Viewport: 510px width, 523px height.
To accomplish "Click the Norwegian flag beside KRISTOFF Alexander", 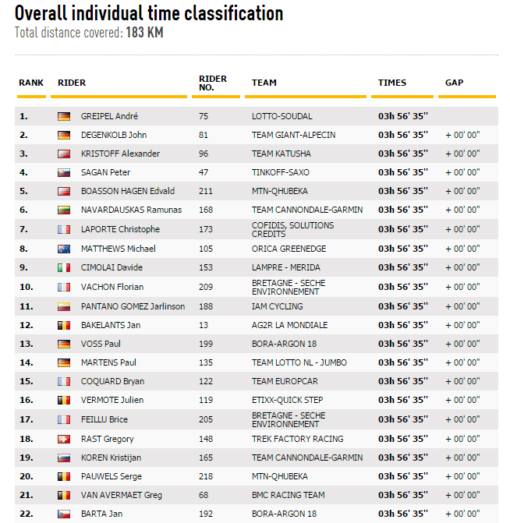I will [64, 154].
